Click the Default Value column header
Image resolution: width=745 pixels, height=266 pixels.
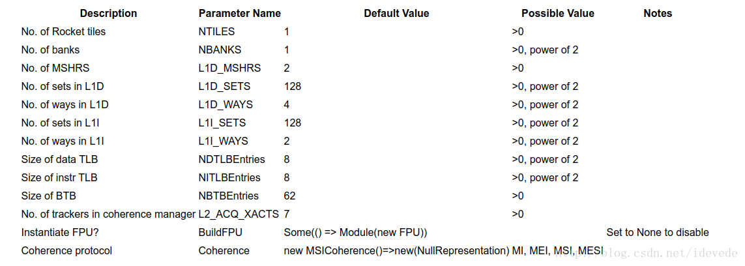396,13
